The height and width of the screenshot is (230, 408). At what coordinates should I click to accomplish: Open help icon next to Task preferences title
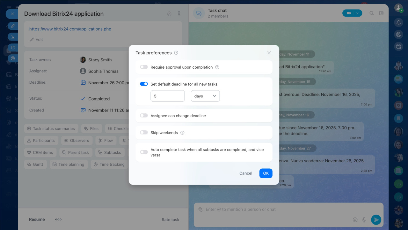[176, 53]
